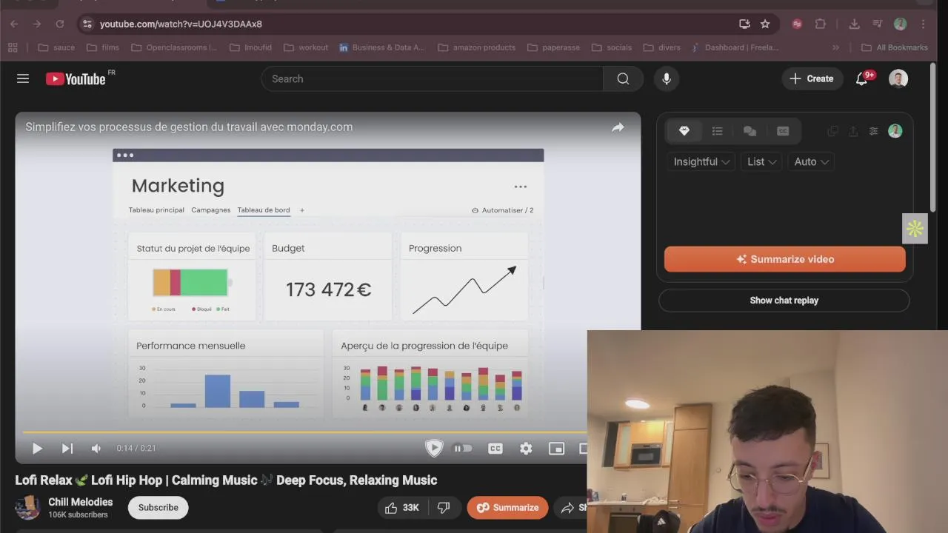Click the search magnifier button
The width and height of the screenshot is (948, 533).
pyautogui.click(x=623, y=78)
